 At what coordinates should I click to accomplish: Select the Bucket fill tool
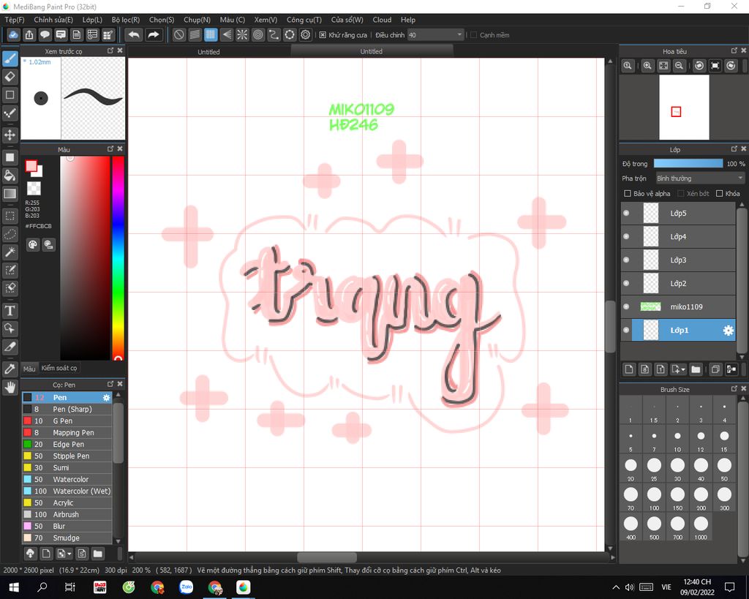click(x=10, y=176)
